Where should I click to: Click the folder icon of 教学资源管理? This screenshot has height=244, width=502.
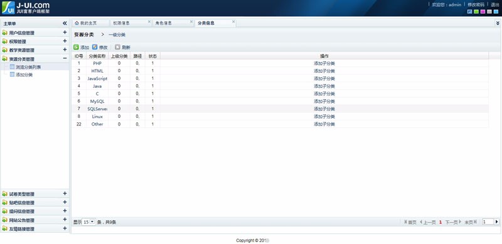click(4, 50)
